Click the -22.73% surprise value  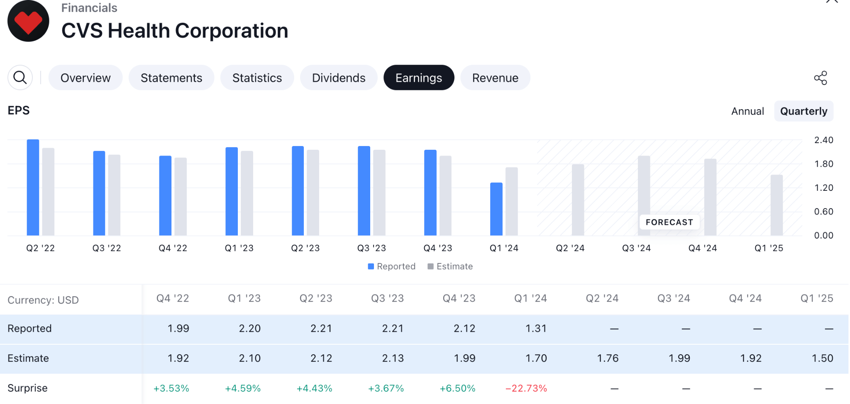click(526, 388)
